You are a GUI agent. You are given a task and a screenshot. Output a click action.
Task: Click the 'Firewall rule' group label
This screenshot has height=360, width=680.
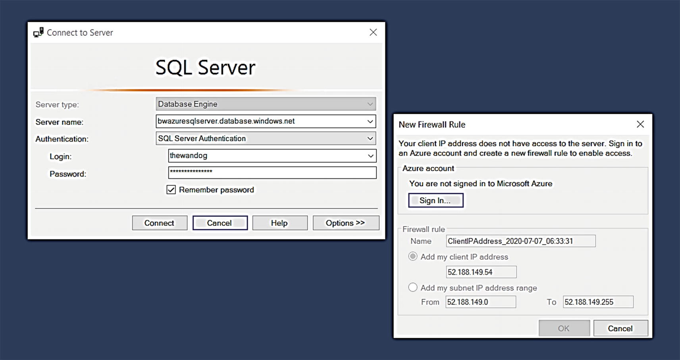(424, 229)
